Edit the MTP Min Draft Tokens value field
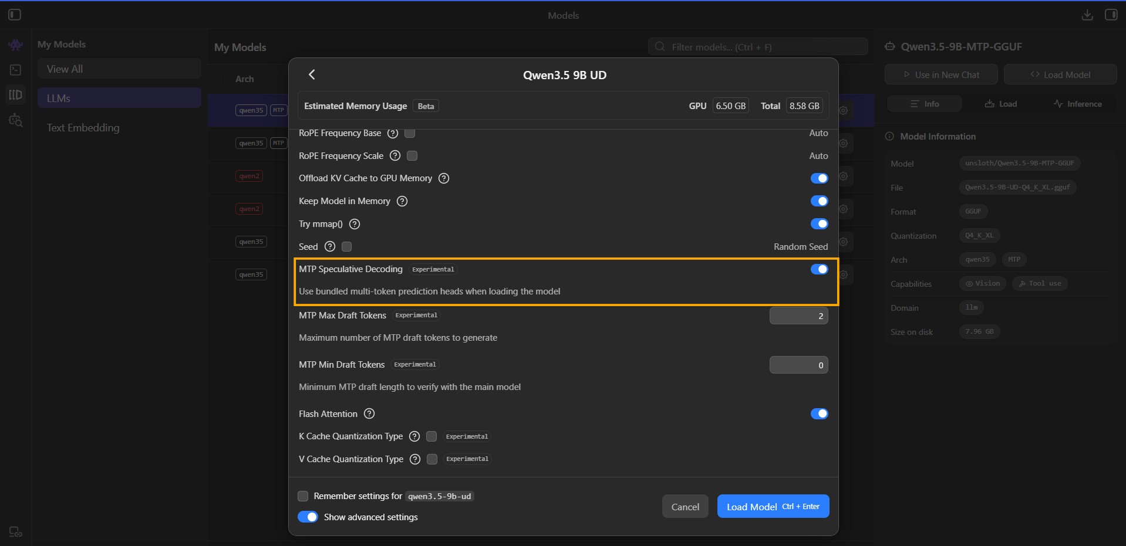 coord(798,365)
